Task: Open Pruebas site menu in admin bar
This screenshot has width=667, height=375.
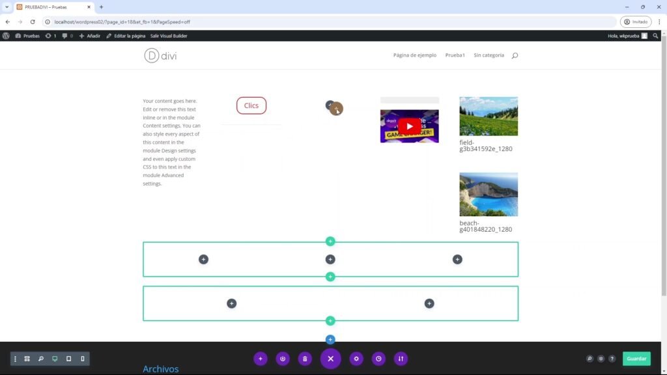Action: point(27,36)
